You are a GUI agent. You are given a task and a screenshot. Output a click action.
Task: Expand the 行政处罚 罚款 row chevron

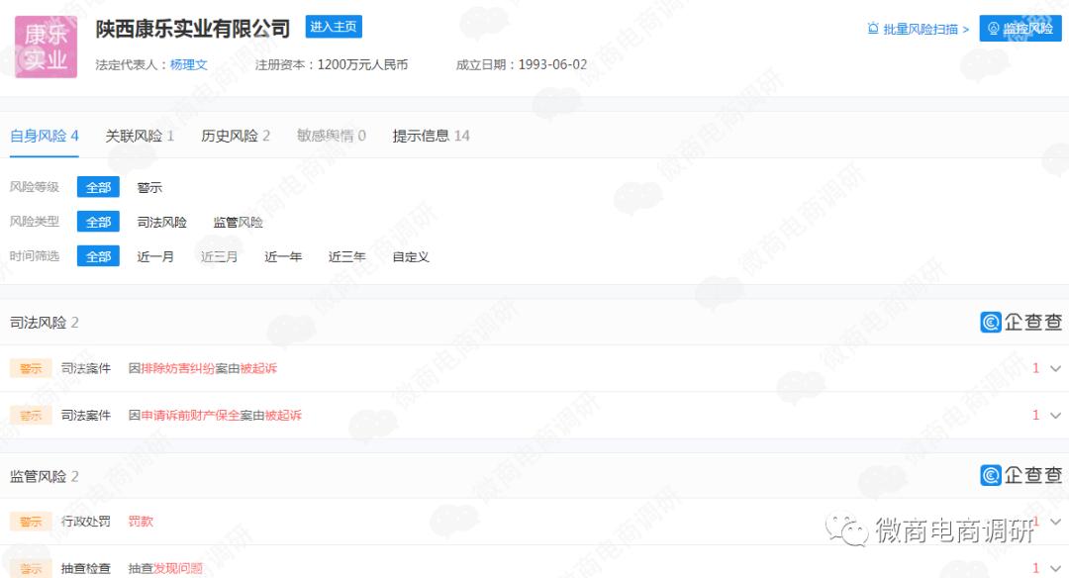pyautogui.click(x=1055, y=523)
